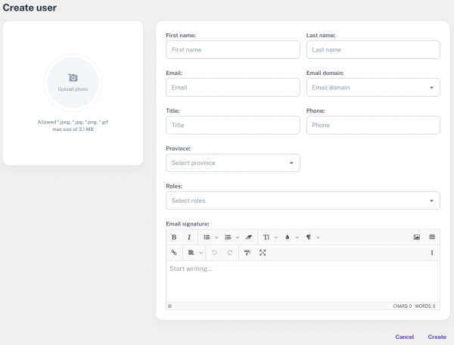The width and height of the screenshot is (454, 345).
Task: Toggle bold formatting in signature editor
Action: click(173, 237)
